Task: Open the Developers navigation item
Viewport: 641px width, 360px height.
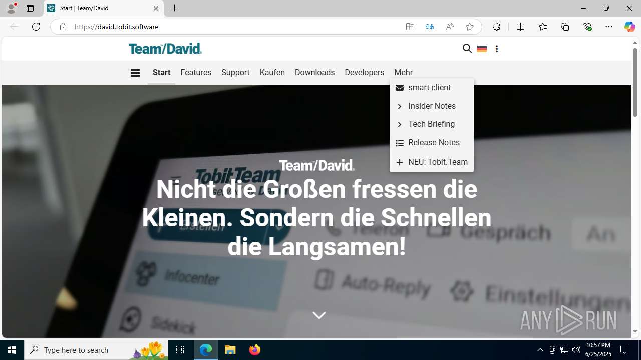Action: [364, 73]
